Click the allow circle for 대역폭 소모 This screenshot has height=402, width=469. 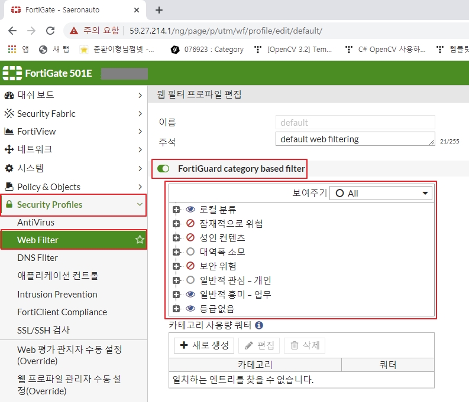[x=190, y=251]
